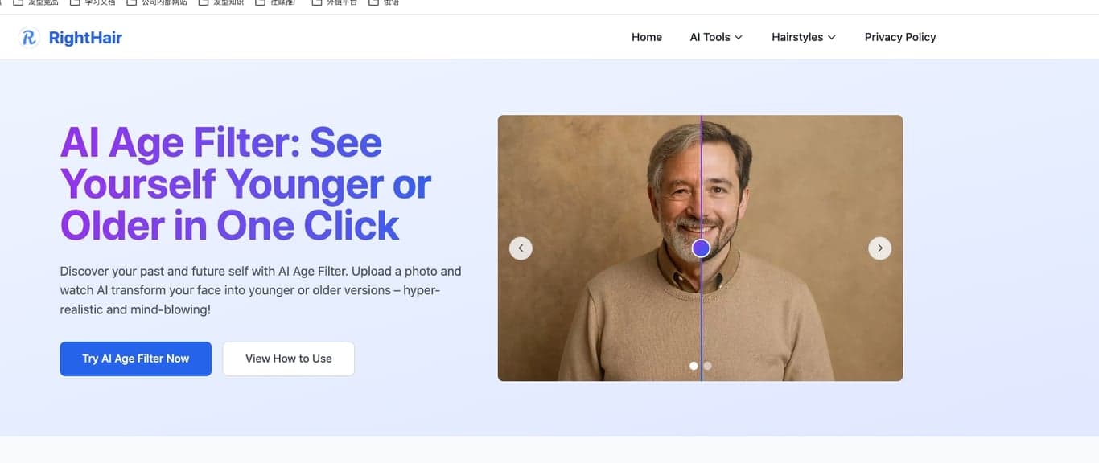The height and width of the screenshot is (463, 1099).
Task: Select the first carousel indicator dot
Action: click(694, 366)
